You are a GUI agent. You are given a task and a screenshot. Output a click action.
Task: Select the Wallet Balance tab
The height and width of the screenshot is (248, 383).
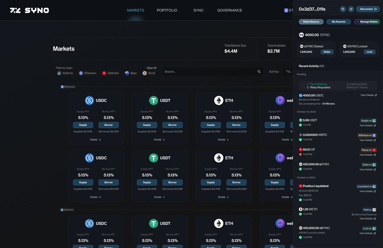(311, 22)
